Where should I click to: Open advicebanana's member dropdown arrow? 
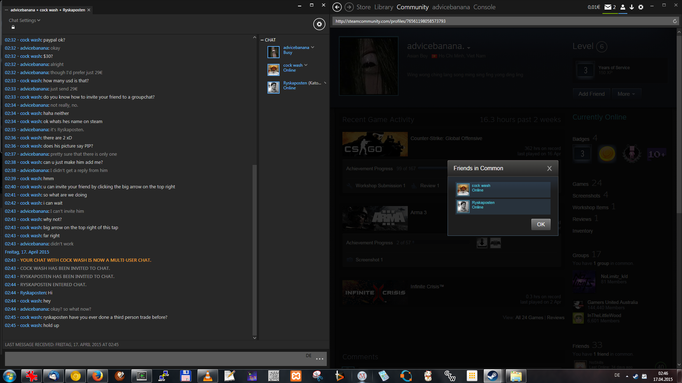pos(313,48)
